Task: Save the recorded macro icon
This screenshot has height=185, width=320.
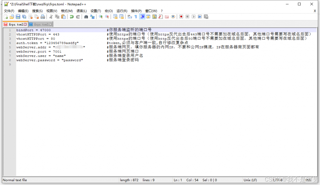Action: click(206, 17)
